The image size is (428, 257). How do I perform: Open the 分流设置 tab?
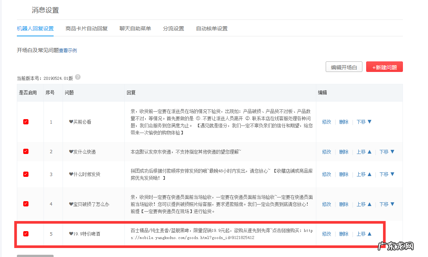173,28
